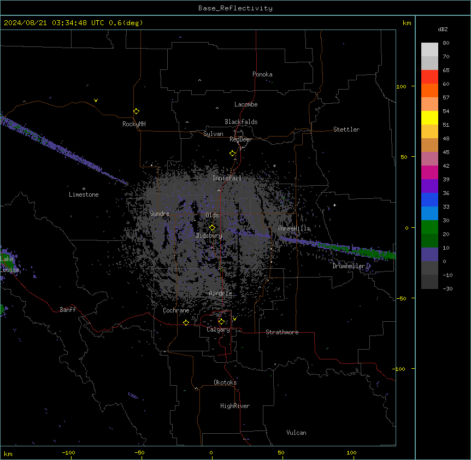
Task: Select the magenta 42-39 dBZ legend swatch
Action: (429, 172)
